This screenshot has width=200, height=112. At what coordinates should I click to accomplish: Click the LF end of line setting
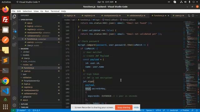pos(164,110)
